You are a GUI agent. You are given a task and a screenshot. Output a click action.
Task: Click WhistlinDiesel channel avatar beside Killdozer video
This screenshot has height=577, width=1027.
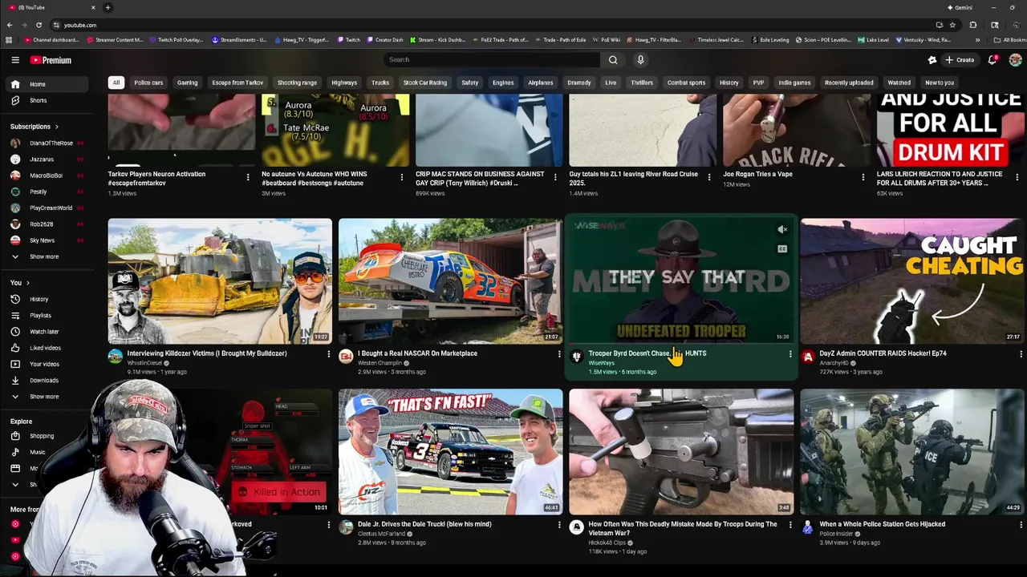(116, 357)
